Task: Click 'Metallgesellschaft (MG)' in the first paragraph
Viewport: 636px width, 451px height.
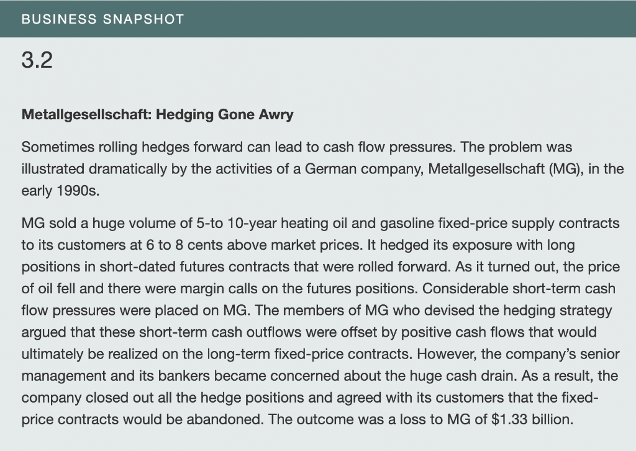Action: (x=506, y=169)
